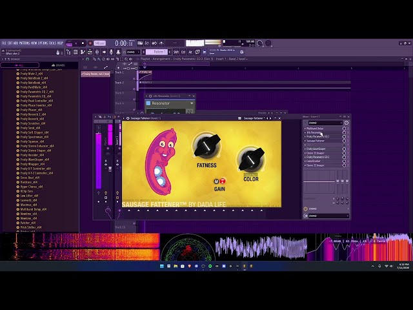
Task: Open the Resonator preset dropdown arrow
Action: coord(192,103)
